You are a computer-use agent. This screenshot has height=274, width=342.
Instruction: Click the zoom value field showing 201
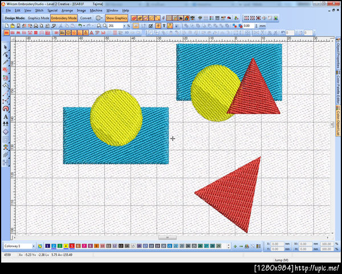tap(115, 26)
